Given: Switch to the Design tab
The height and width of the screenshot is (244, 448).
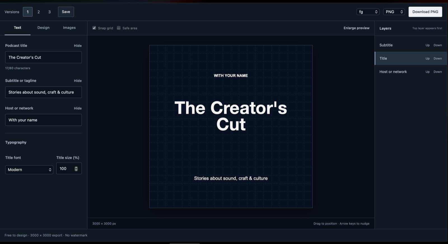Looking at the screenshot, I should click(x=43, y=28).
